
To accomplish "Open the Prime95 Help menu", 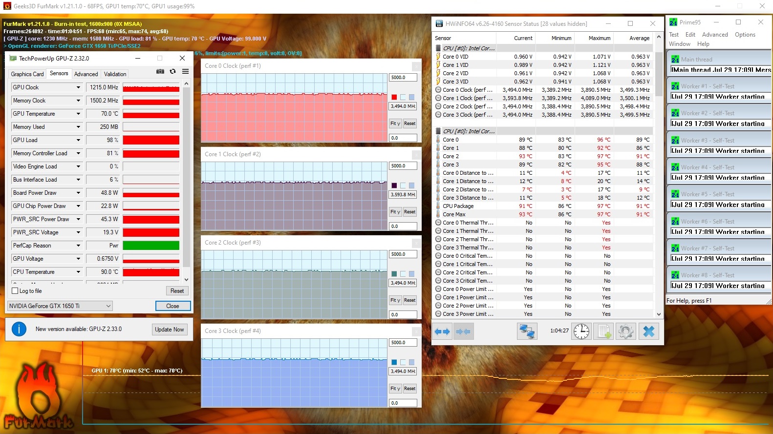I will pyautogui.click(x=703, y=44).
